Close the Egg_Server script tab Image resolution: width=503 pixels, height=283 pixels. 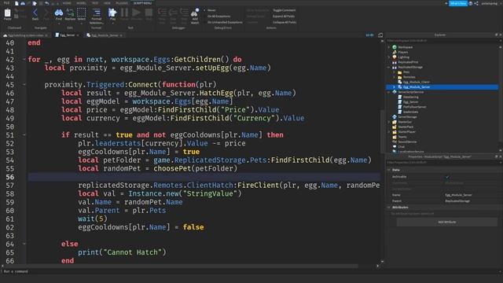(78, 35)
